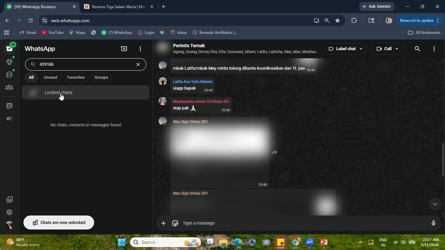The width and height of the screenshot is (445, 250).
Task: Open Zoom from the taskbar
Action: coord(309,242)
